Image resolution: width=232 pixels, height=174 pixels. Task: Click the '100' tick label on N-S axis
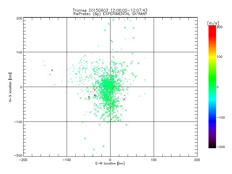click(x=19, y=52)
